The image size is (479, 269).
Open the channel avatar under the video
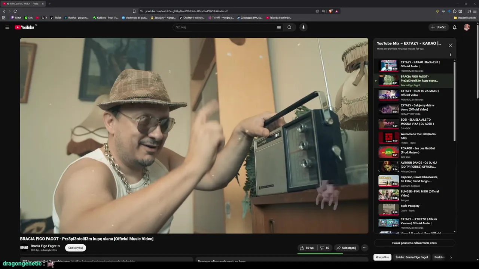24,248
